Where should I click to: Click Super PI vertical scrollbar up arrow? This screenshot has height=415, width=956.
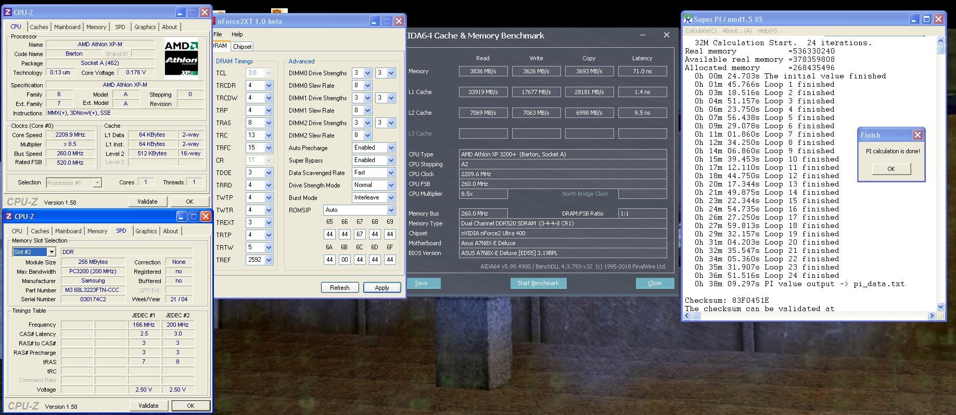click(x=940, y=41)
